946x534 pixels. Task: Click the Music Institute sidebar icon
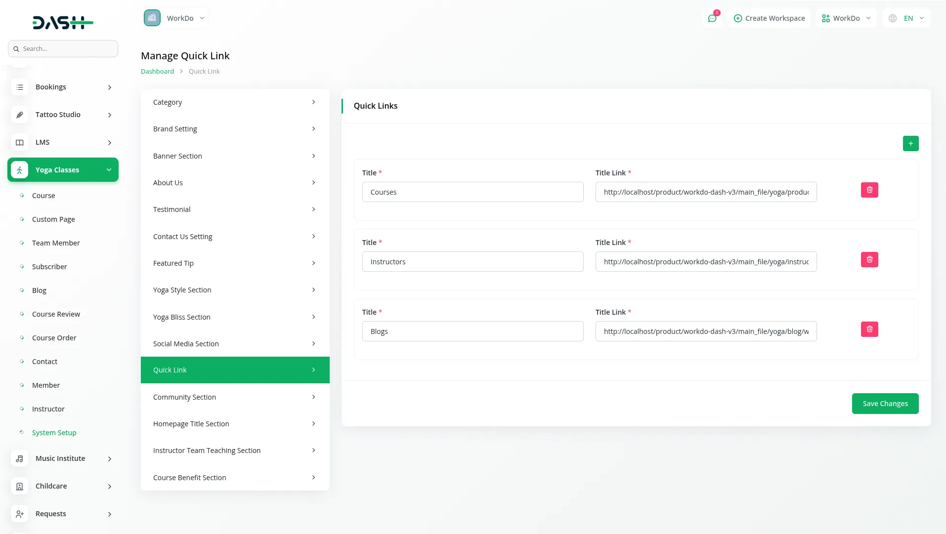20,458
